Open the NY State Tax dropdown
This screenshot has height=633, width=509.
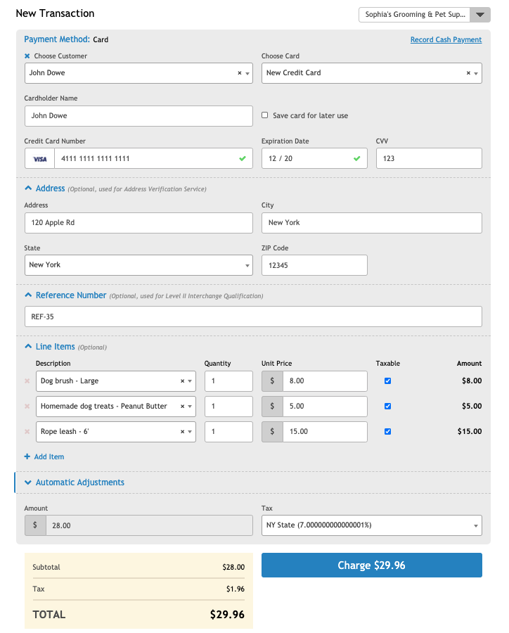coord(371,525)
